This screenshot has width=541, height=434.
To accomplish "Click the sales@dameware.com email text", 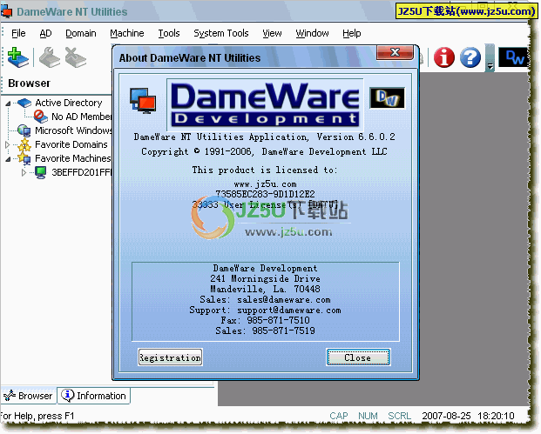I will (x=284, y=300).
